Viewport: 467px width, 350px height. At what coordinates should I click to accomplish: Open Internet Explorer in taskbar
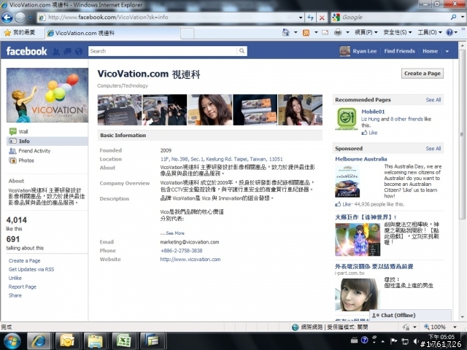[39, 341]
